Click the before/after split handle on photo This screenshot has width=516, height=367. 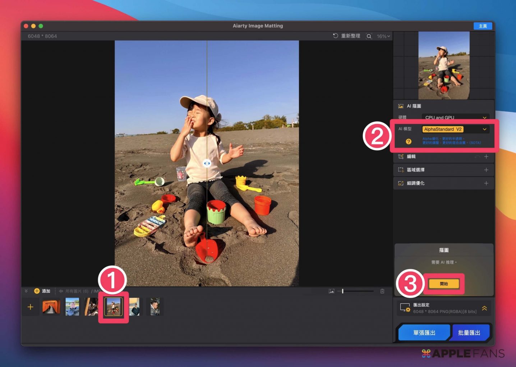207,164
